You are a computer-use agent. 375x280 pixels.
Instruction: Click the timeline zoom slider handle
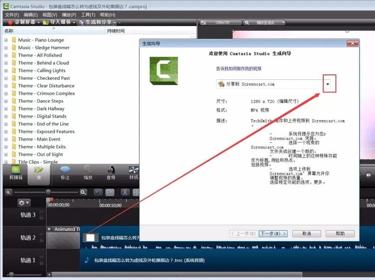pos(48,192)
